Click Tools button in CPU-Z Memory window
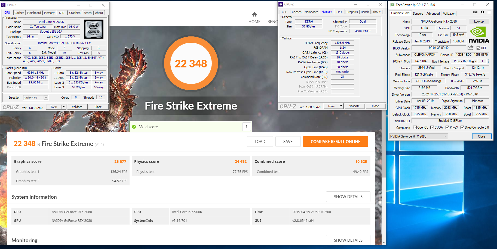The height and width of the screenshot is (249, 497). coord(331,106)
